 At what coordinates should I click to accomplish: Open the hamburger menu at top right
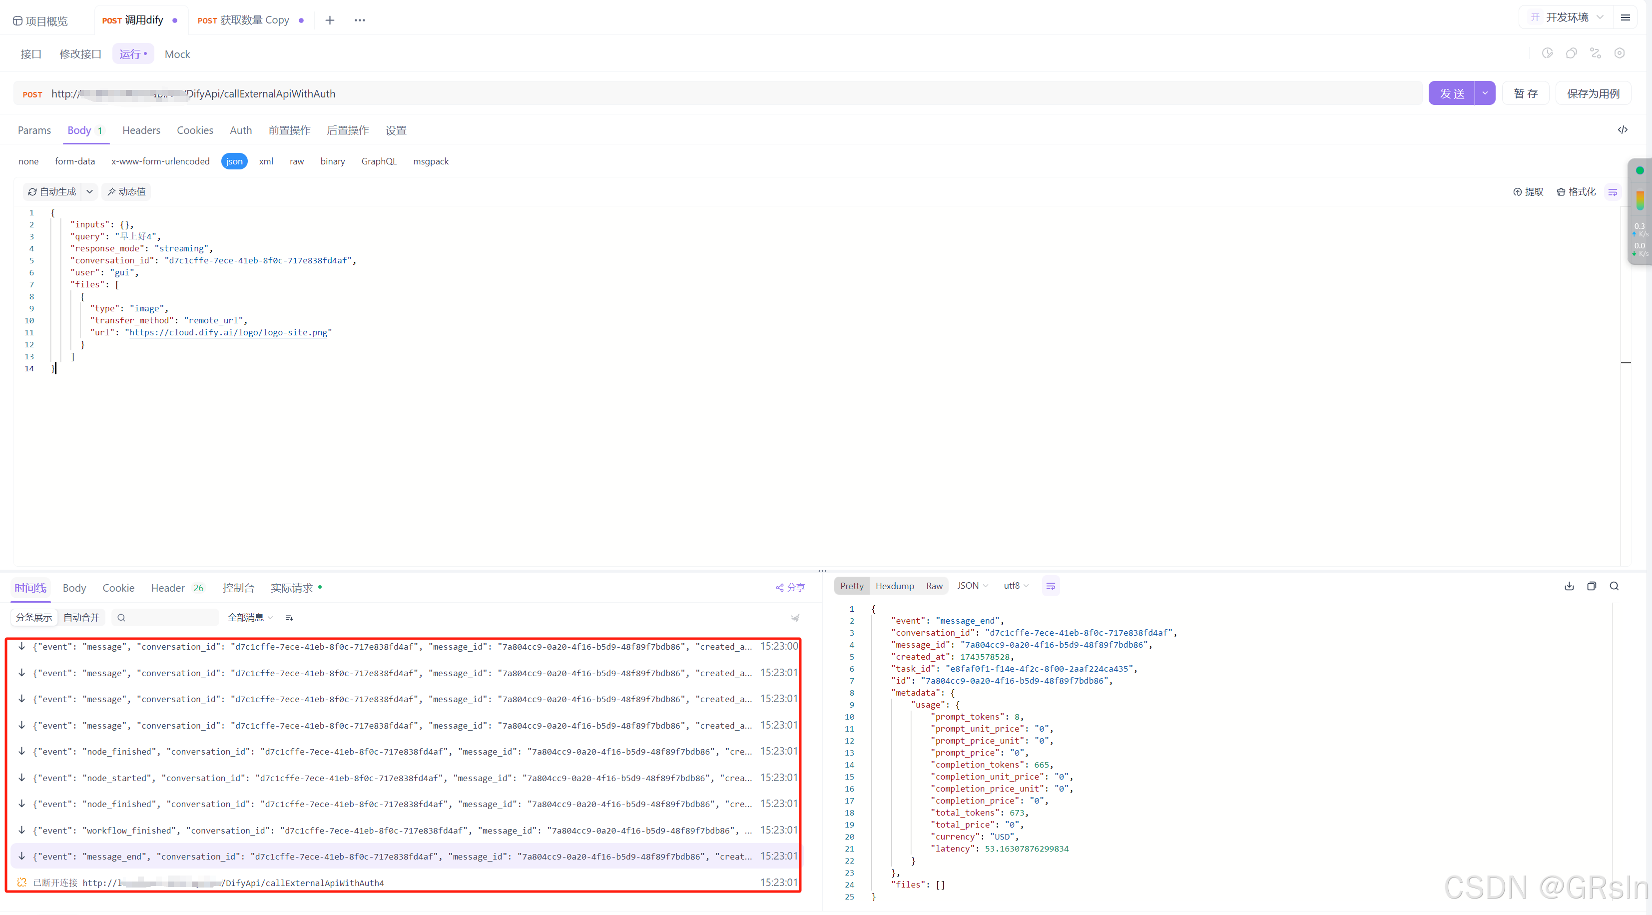coord(1625,17)
